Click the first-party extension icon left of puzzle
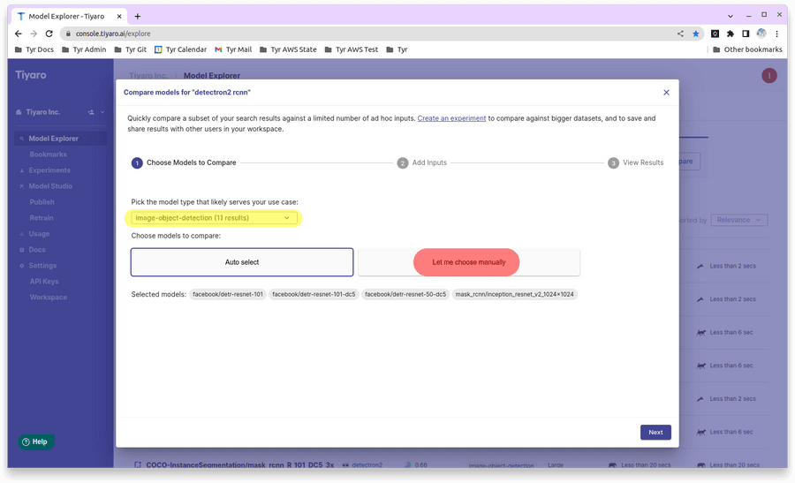The width and height of the screenshot is (795, 483). point(715,34)
